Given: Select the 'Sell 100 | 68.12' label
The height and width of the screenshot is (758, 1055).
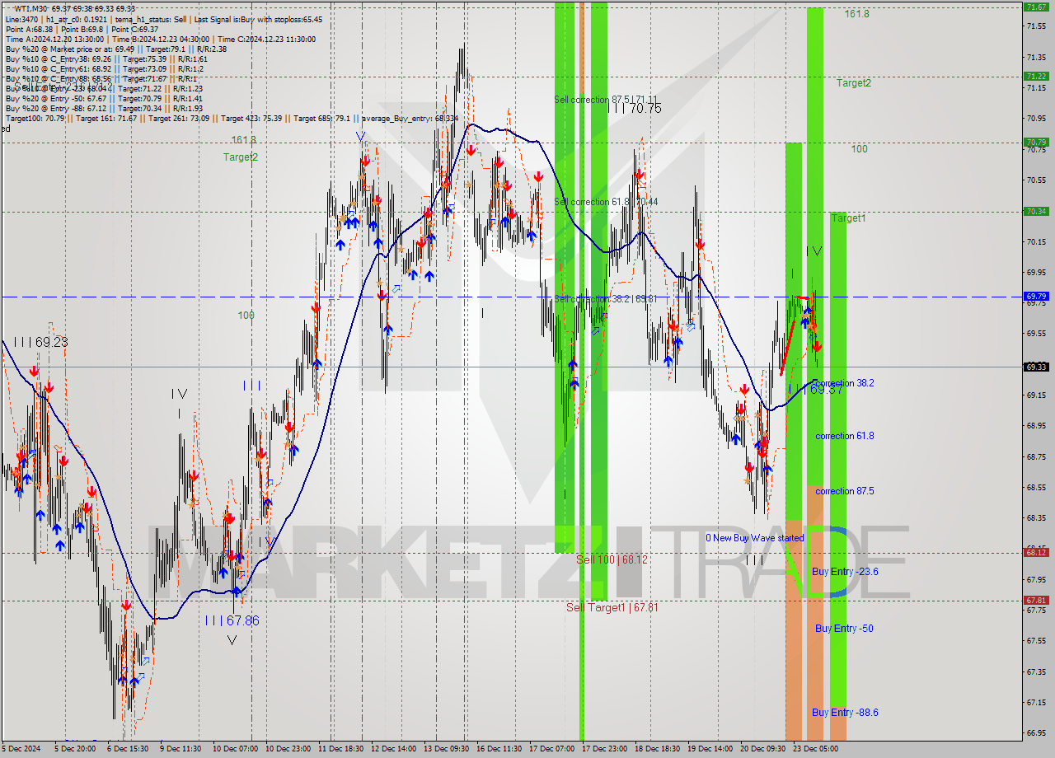Looking at the screenshot, I should click(612, 559).
